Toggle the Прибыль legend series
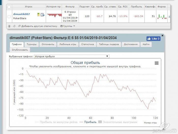 [88, 122]
